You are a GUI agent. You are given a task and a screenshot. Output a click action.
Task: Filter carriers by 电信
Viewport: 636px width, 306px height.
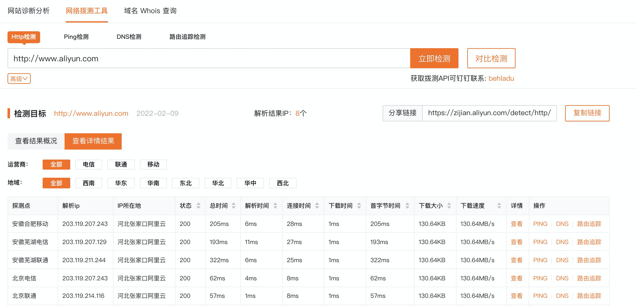89,165
